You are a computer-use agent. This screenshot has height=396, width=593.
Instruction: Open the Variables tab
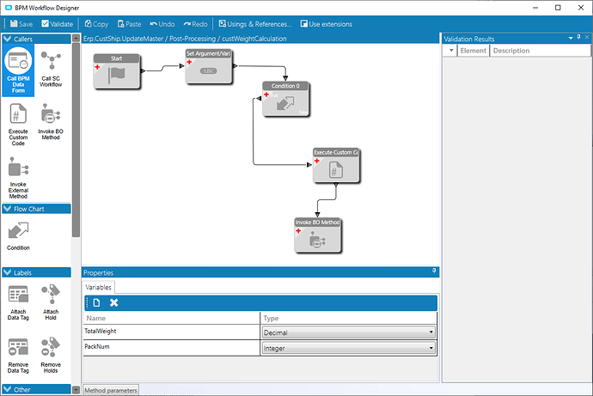98,288
